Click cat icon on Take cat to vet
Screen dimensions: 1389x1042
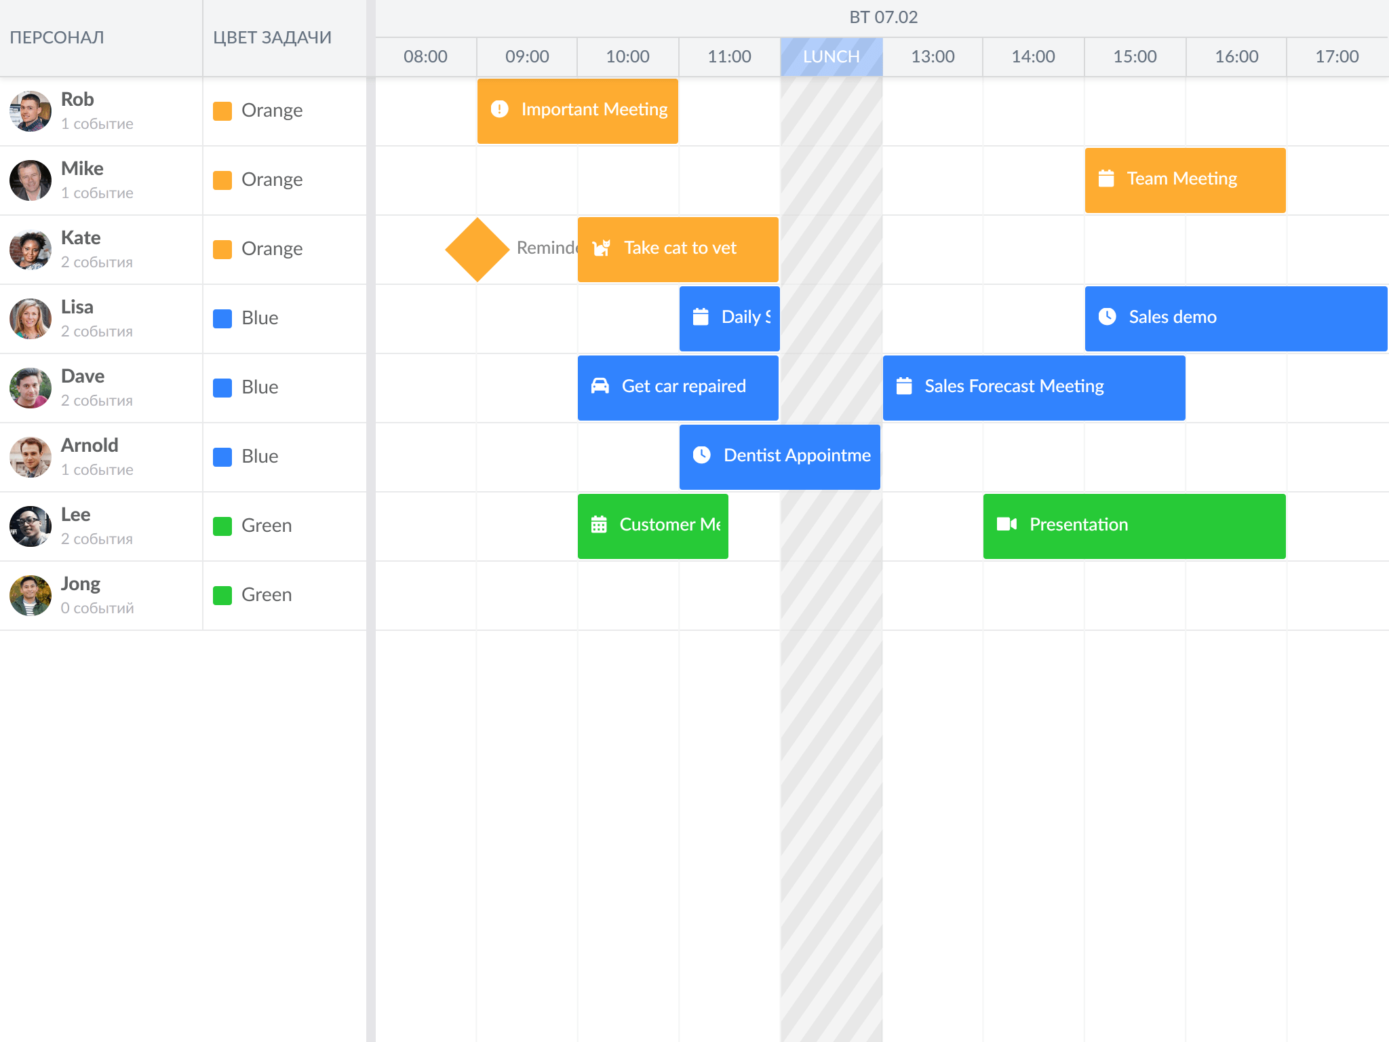click(x=601, y=248)
